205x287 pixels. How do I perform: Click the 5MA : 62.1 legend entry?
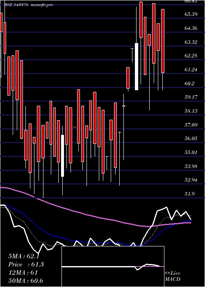24,256
